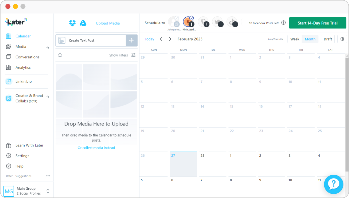The width and height of the screenshot is (349, 198).
Task: Toggle the starred media filter
Action: (x=60, y=55)
